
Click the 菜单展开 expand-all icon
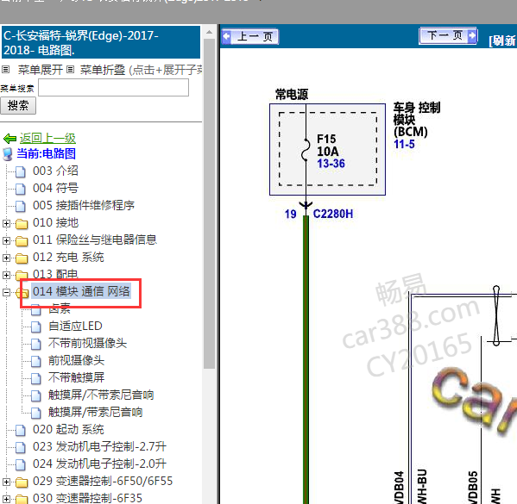point(6,70)
